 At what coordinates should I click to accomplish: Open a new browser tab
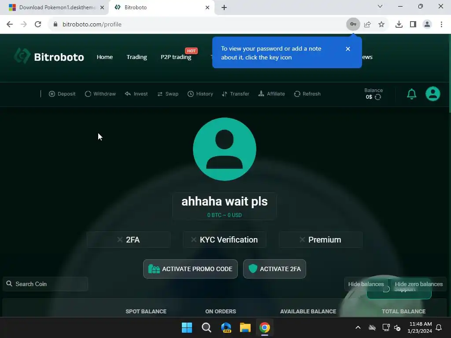[x=224, y=7]
